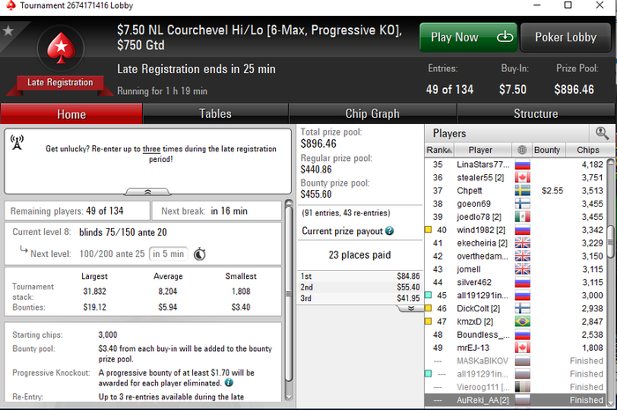The image size is (617, 410).
Task: Click the progressive knockout info icon
Action: 228,383
